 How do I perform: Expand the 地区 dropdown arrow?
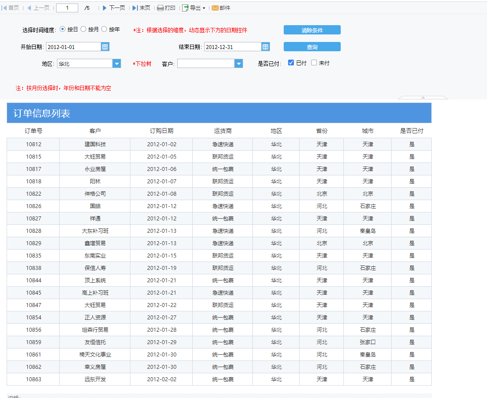117,64
